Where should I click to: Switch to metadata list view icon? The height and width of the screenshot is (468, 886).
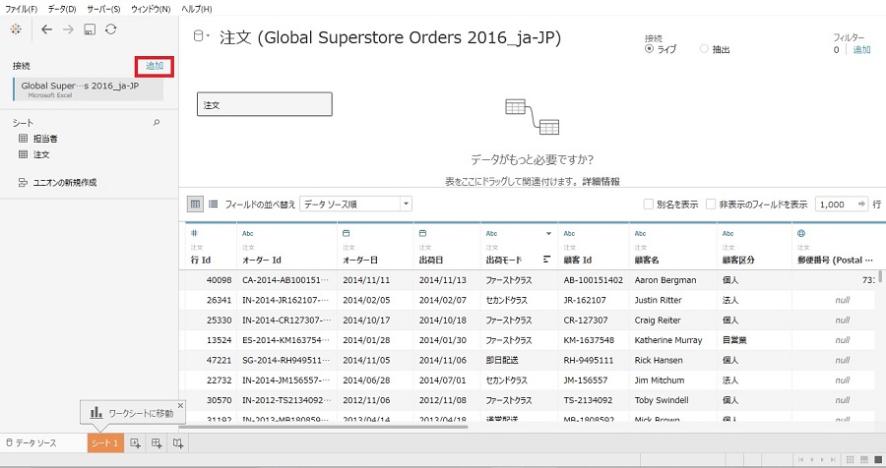[213, 204]
